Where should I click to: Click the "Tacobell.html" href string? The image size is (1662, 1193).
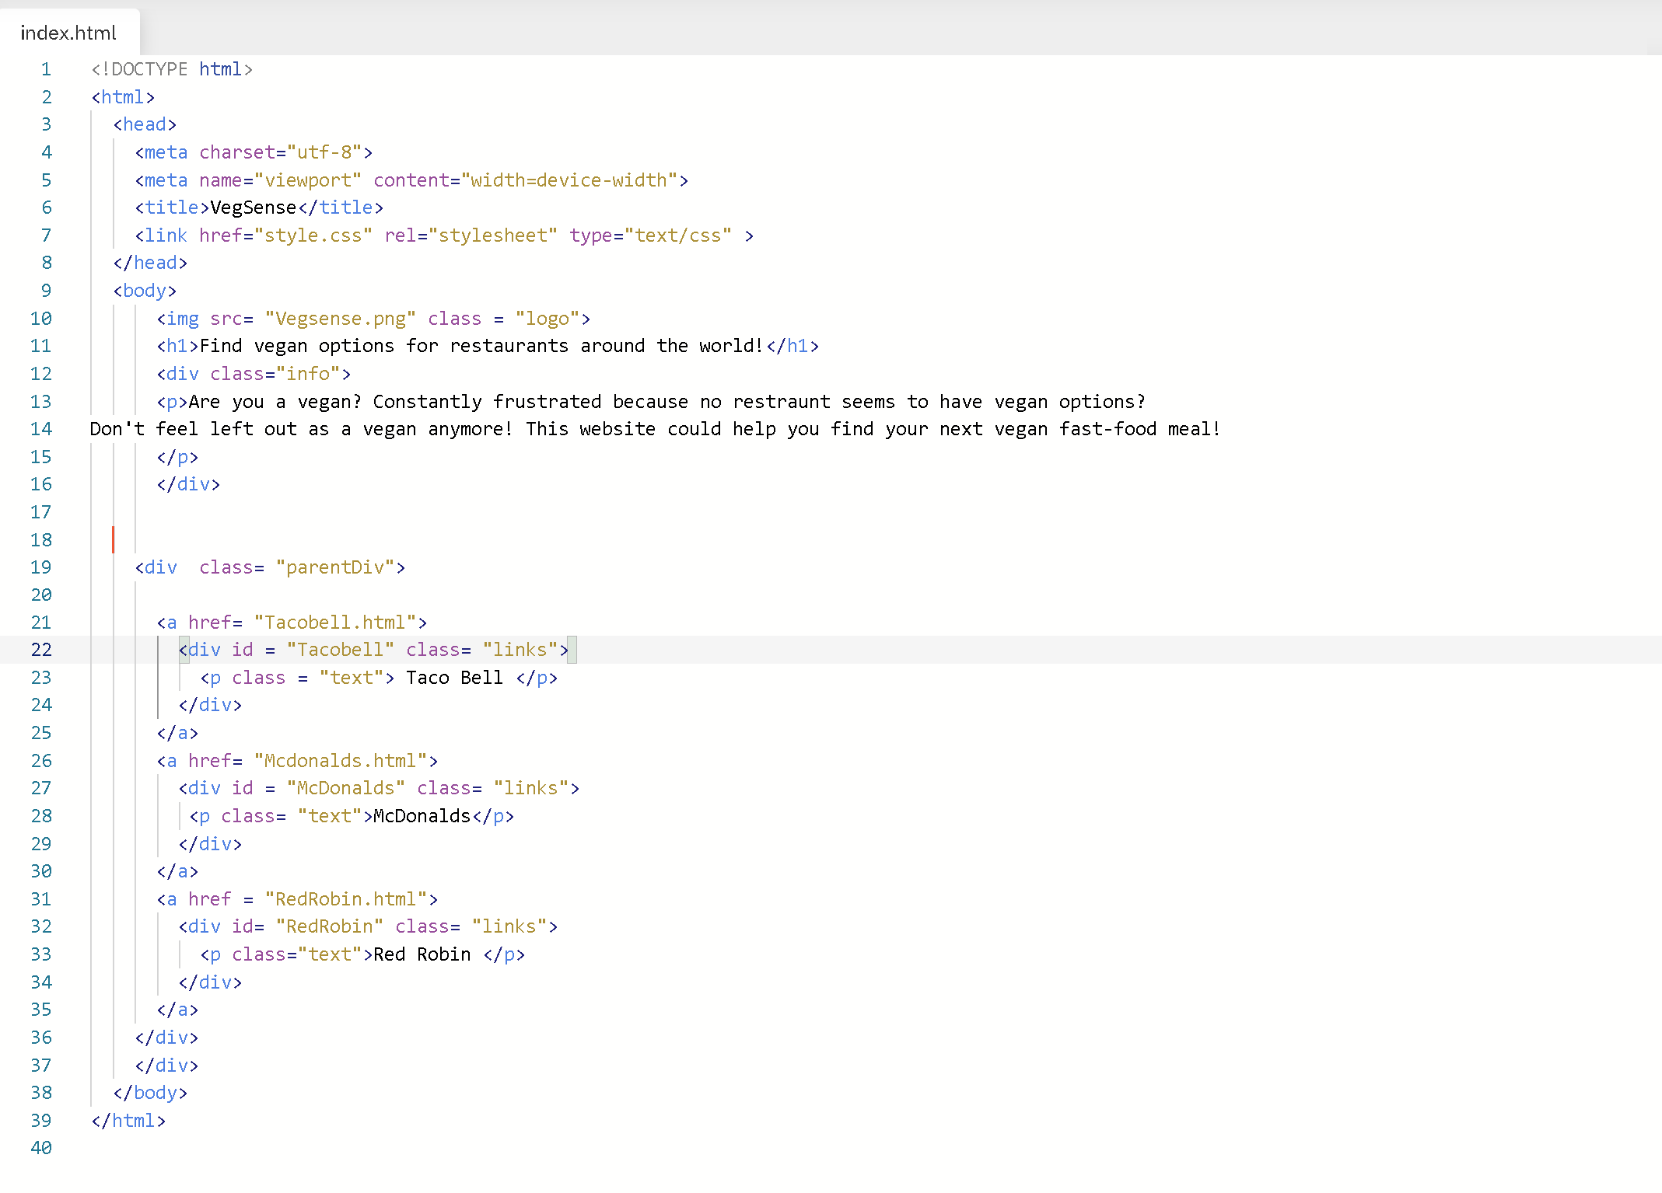click(334, 623)
